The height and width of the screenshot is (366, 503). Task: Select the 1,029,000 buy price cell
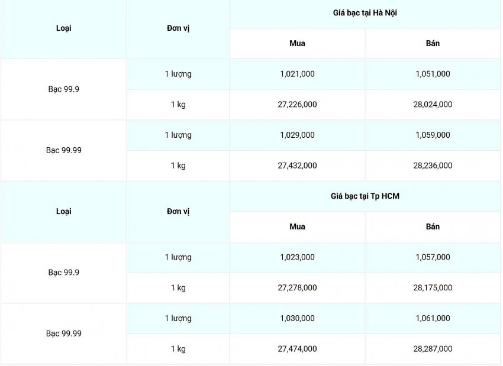297,135
